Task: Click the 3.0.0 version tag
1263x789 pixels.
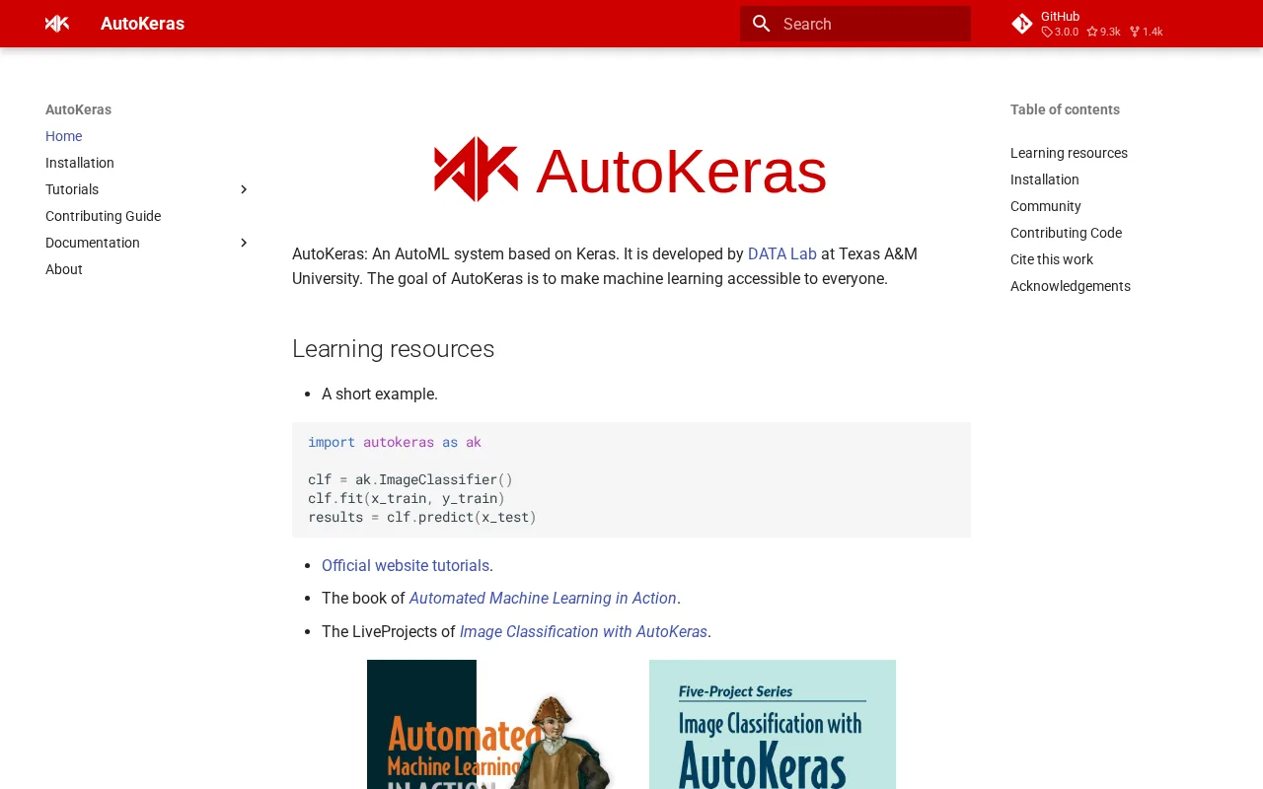Action: tap(1060, 32)
